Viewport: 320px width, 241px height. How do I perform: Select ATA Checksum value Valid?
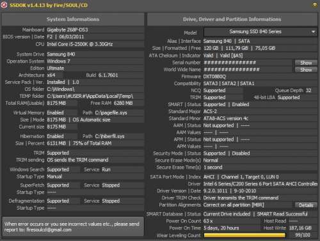coord(208,56)
